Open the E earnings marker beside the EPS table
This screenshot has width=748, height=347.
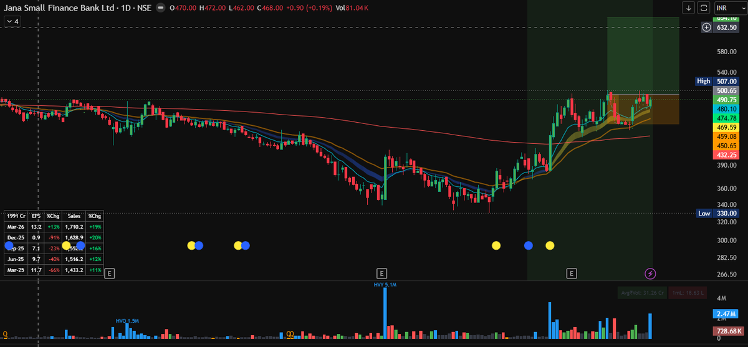pos(110,273)
